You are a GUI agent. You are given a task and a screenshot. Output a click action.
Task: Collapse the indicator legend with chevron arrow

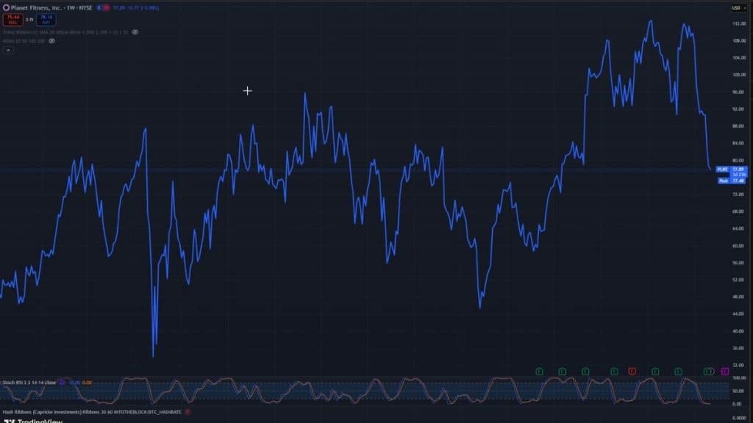click(x=8, y=51)
